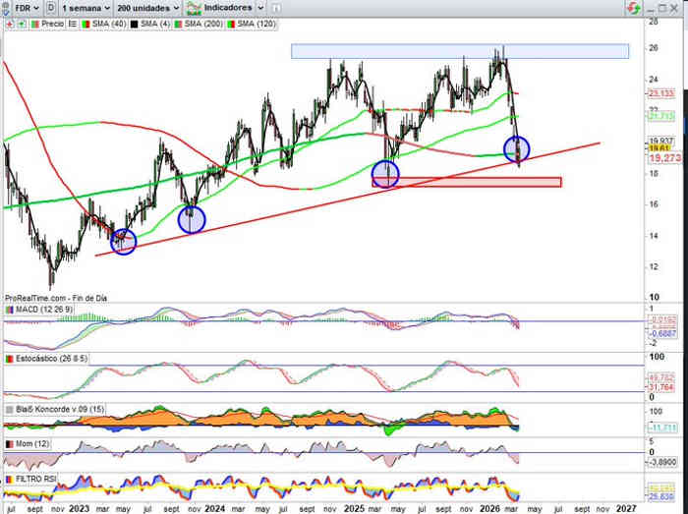The image size is (688, 514).
Task: Click the 'D' daily view icon
Action: [x=51, y=7]
